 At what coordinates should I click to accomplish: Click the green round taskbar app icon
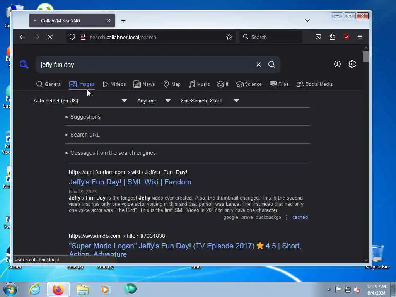coord(130,289)
